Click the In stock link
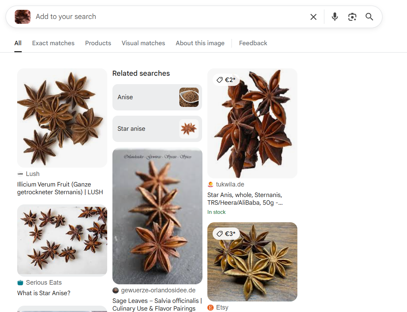The width and height of the screenshot is (407, 312). 216,212
